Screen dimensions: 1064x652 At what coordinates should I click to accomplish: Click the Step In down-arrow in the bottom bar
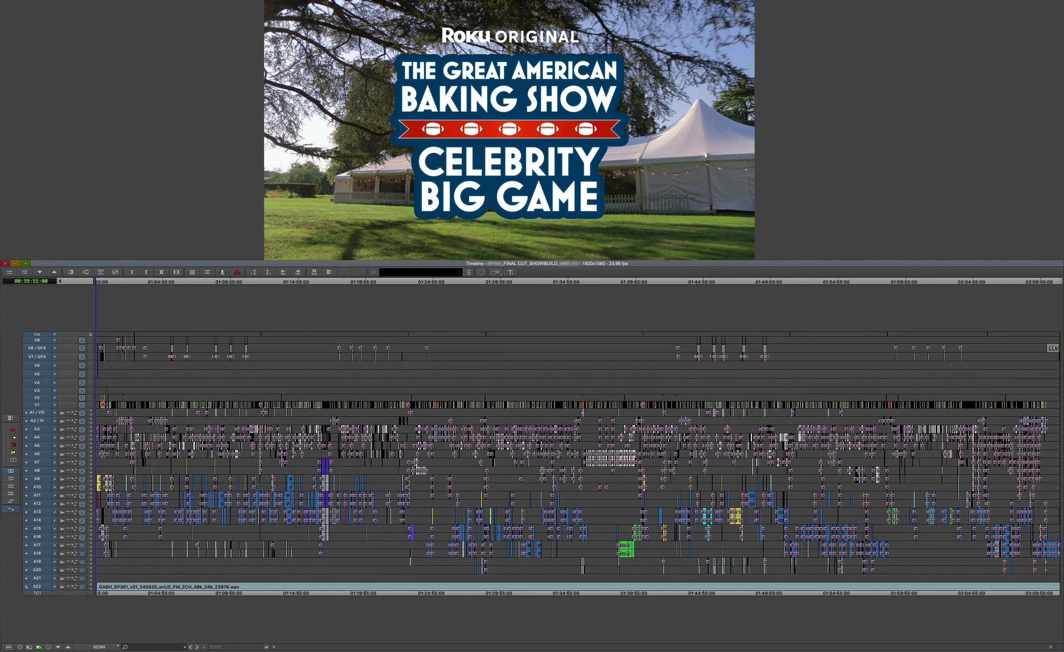pos(58,647)
